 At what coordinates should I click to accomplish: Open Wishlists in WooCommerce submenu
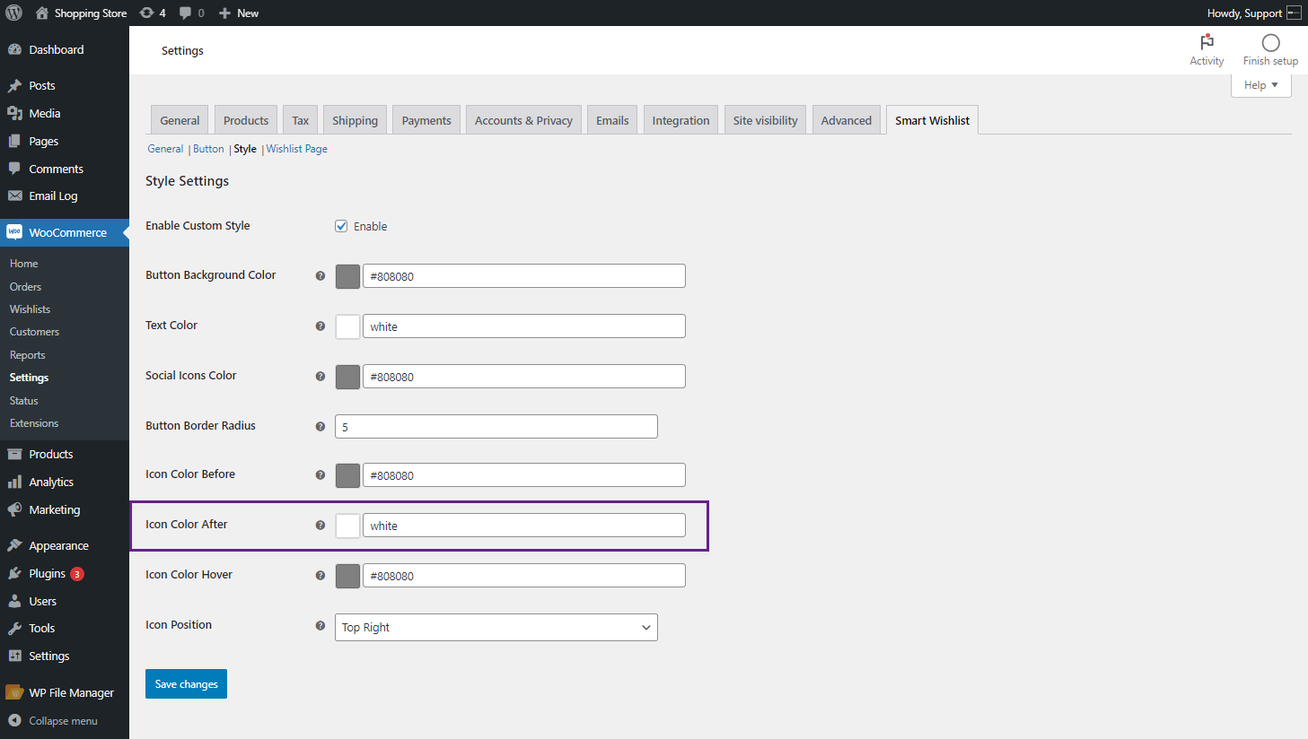(30, 309)
